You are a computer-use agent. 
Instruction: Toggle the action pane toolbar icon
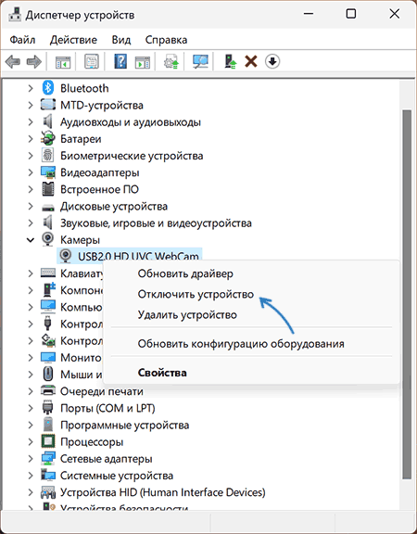click(143, 62)
